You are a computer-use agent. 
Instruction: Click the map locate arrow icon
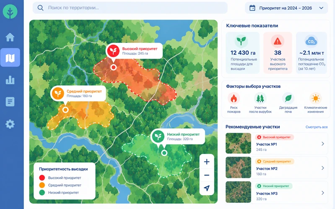tap(207, 188)
